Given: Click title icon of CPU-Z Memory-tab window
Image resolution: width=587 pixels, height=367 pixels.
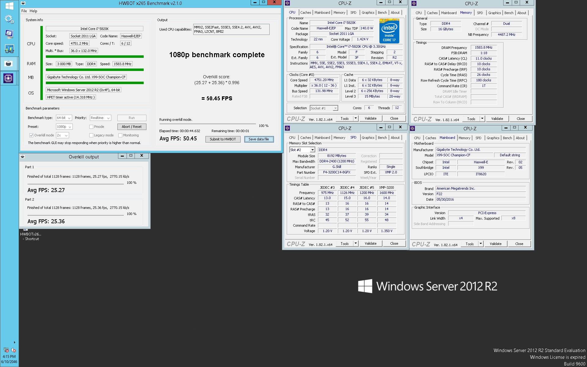Looking at the screenshot, I should coord(414,3).
